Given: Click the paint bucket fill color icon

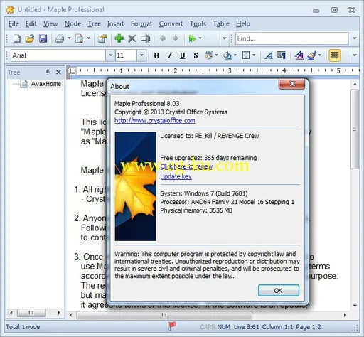Looking at the screenshot, I should (227, 55).
